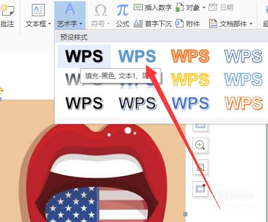Click the 日期 date button
This screenshot has width=268, height=222.
221,7
